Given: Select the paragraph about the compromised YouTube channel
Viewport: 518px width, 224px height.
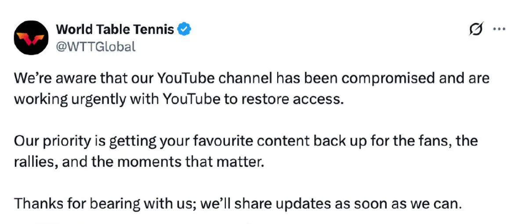Looking at the screenshot, I should 251,89.
